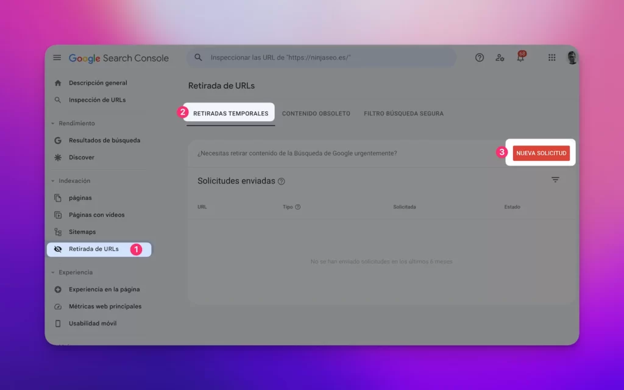
Task: Open the Filtro Búsqueda Segura tab
Action: click(x=403, y=113)
